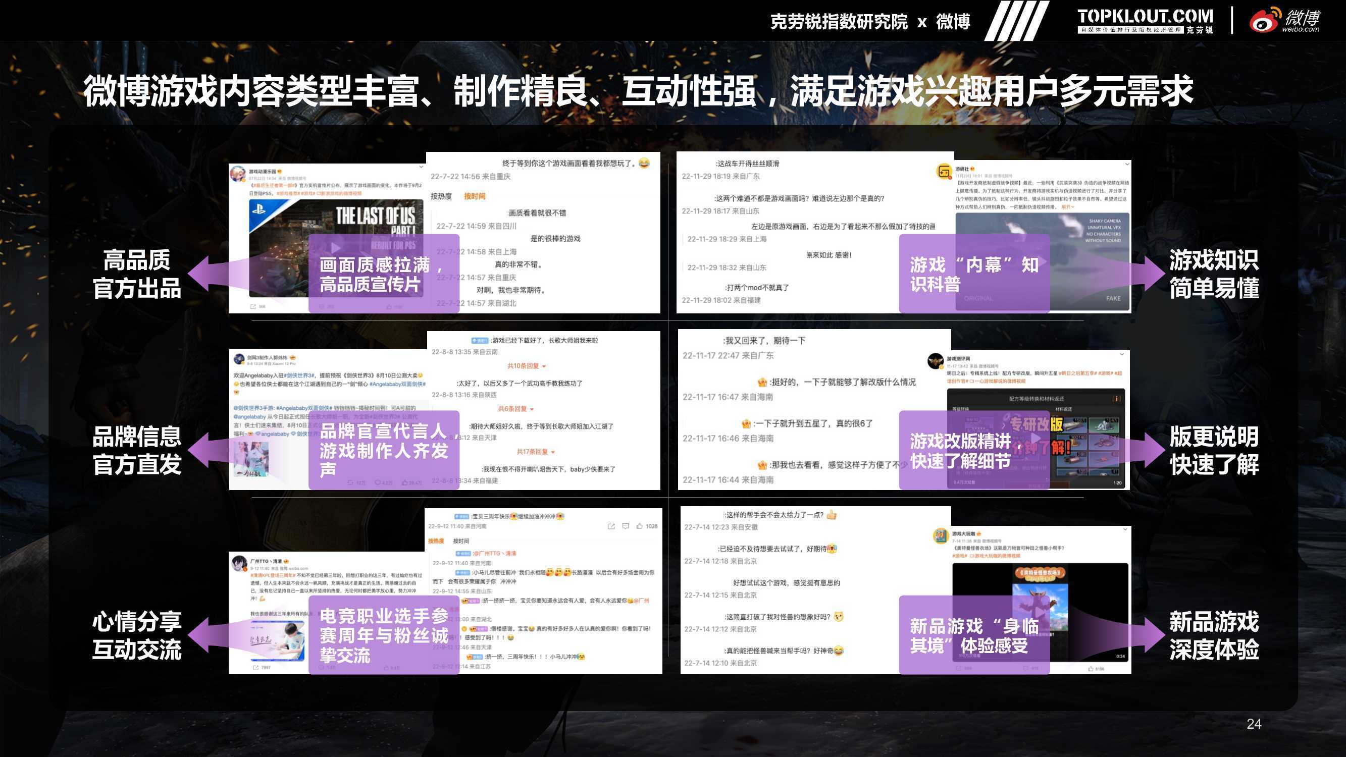Open the chevron menu on 游研社 post

1127,164
